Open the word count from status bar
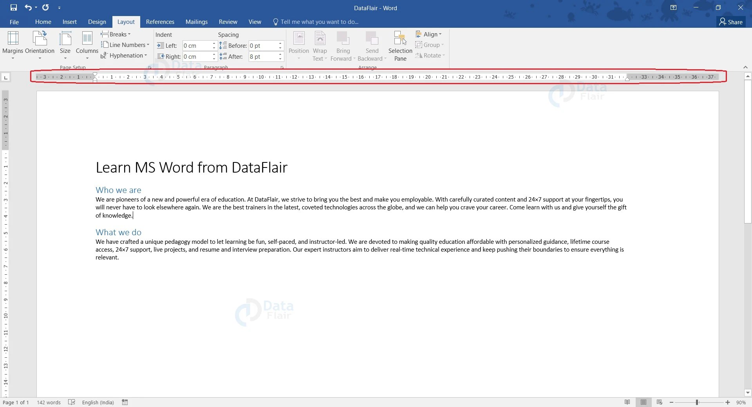 click(49, 402)
